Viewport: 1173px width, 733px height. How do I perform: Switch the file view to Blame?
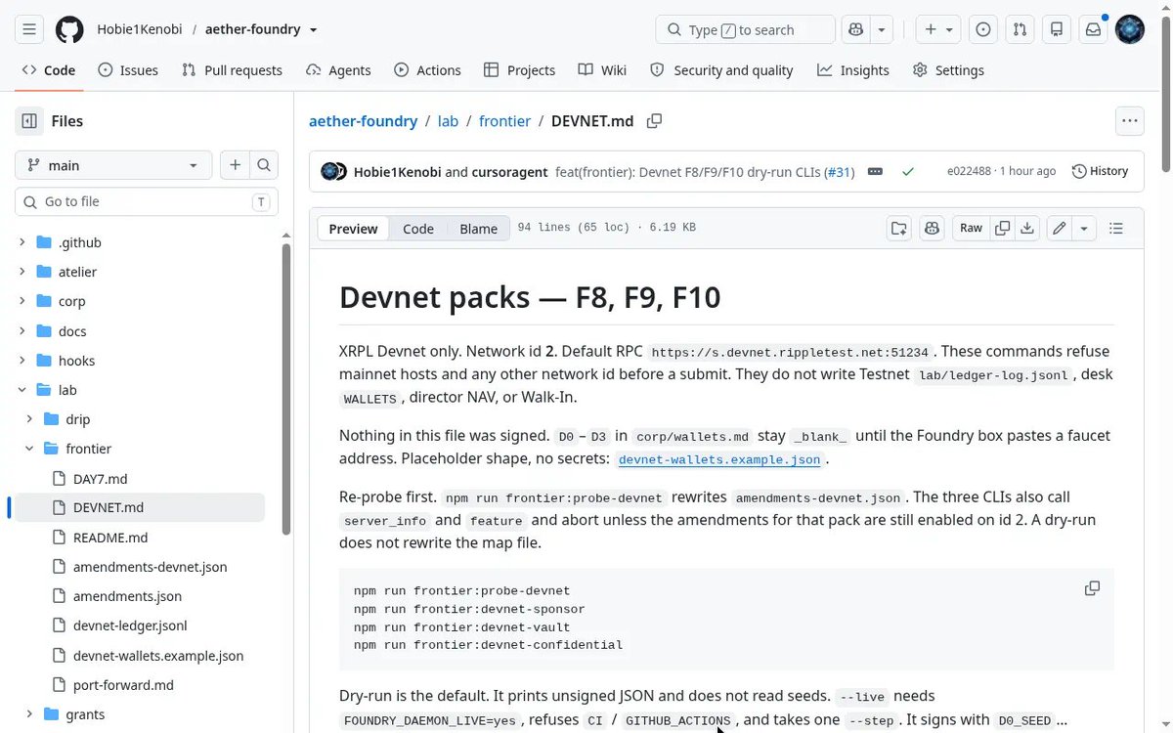(478, 229)
